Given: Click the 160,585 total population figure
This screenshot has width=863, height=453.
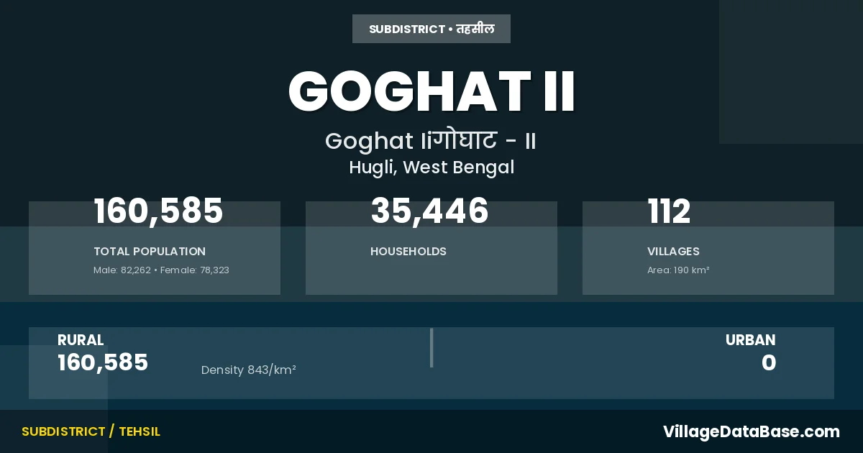Looking at the screenshot, I should coord(158,211).
